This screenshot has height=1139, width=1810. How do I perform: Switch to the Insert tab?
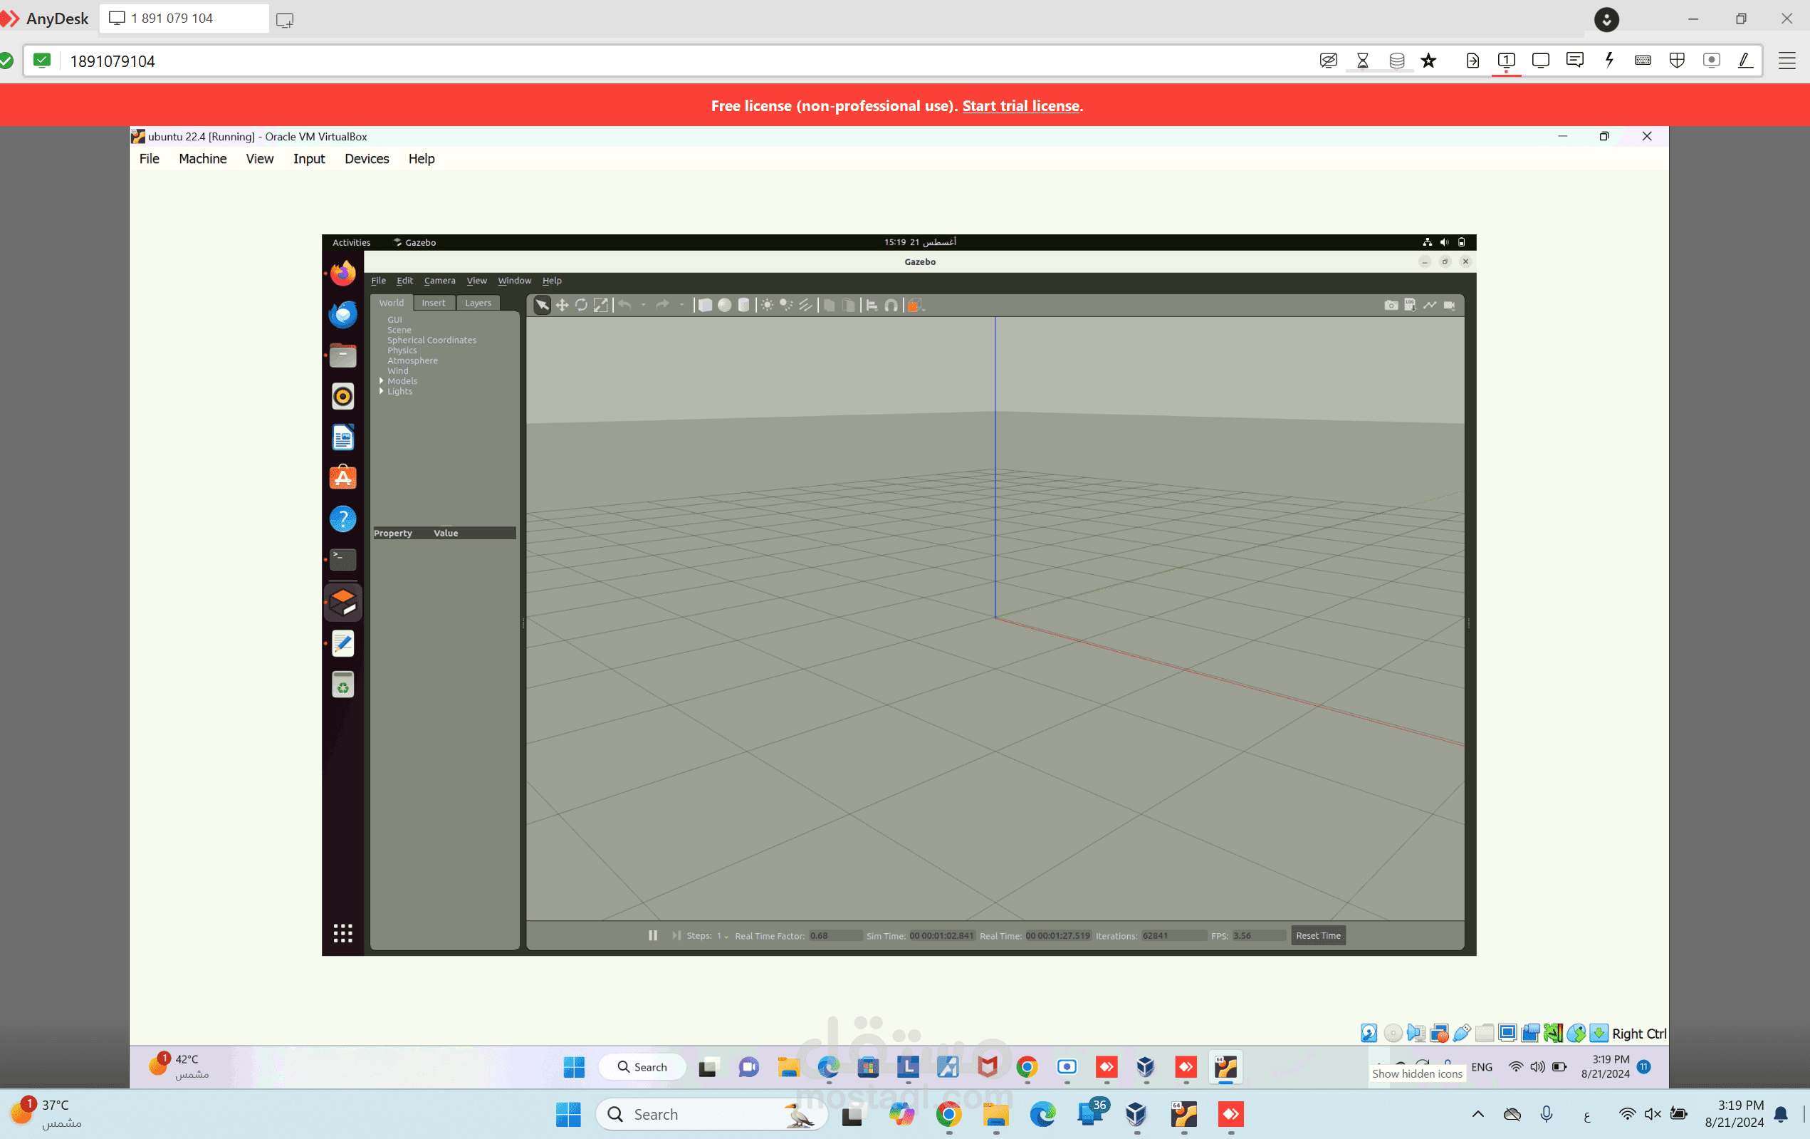pos(433,303)
